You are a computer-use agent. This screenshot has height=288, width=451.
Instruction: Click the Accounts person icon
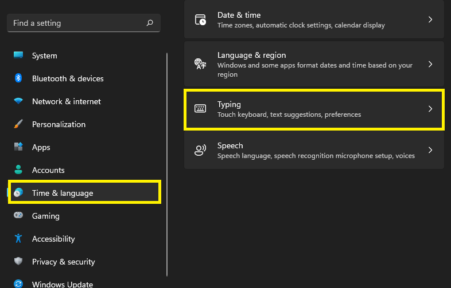coord(18,170)
